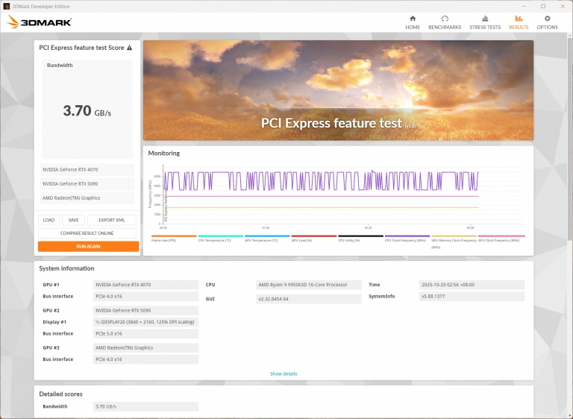Toggle the CPU Temperature legend series

point(220,236)
